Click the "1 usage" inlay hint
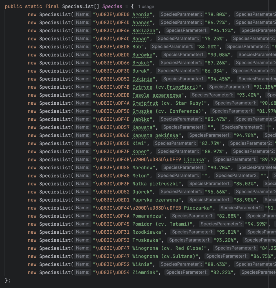This screenshot has width=276, height=288. (146, 6)
